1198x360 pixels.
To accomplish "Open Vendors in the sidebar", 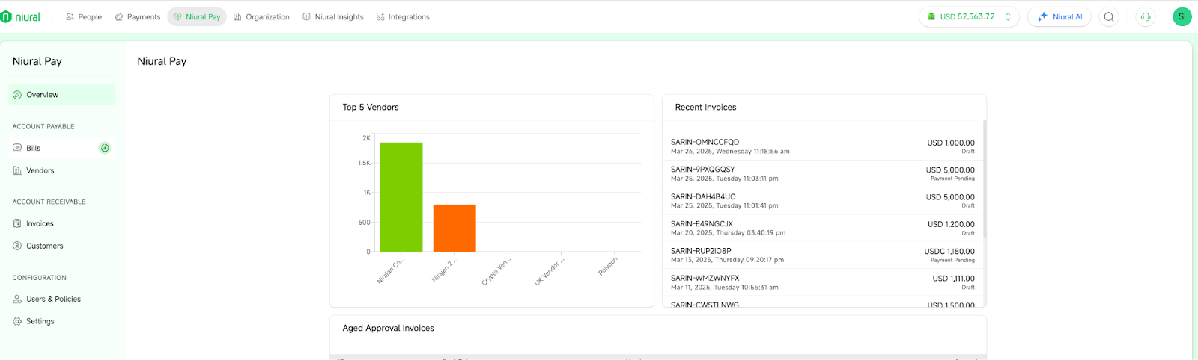I will pos(62,170).
